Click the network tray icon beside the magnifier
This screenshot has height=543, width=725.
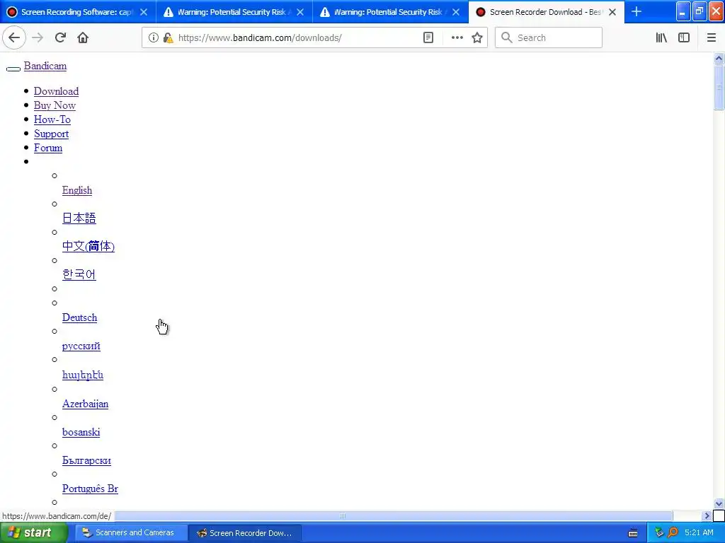click(659, 533)
